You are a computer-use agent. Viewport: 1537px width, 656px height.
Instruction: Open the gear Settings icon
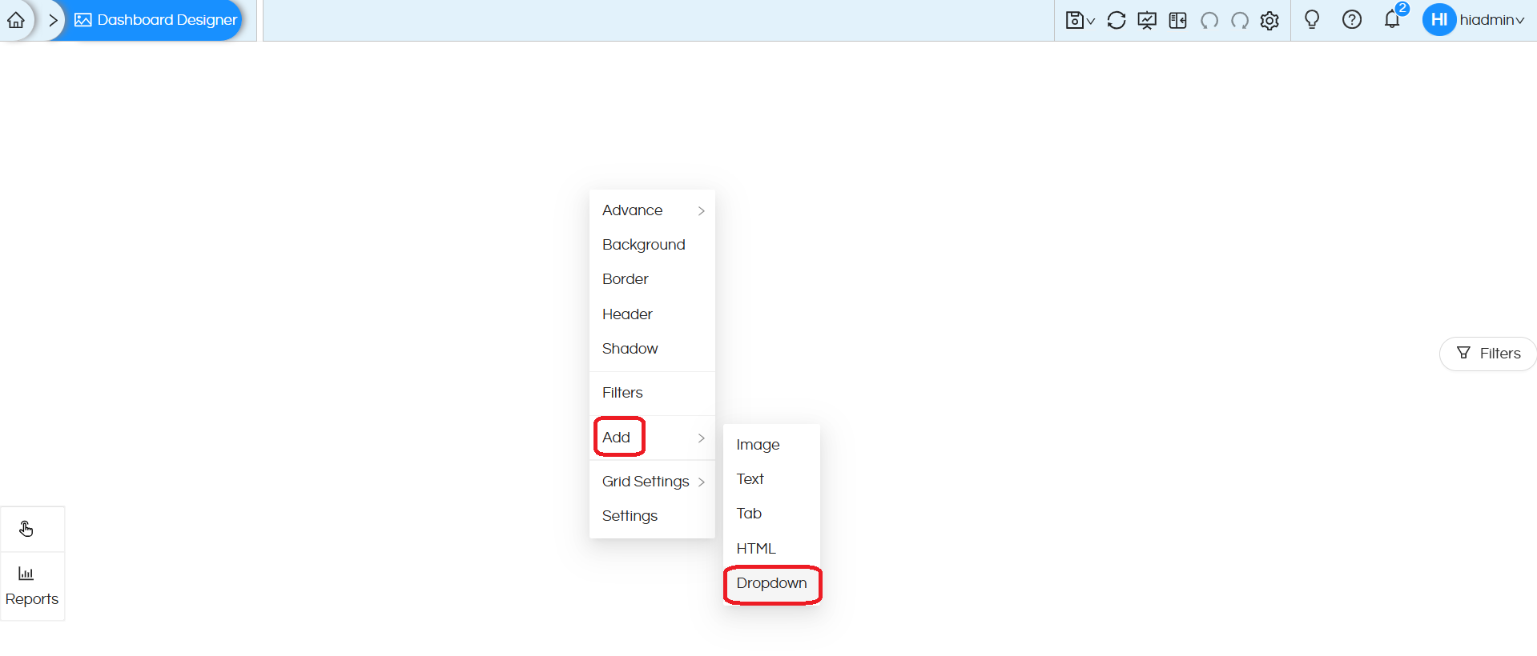(1269, 20)
